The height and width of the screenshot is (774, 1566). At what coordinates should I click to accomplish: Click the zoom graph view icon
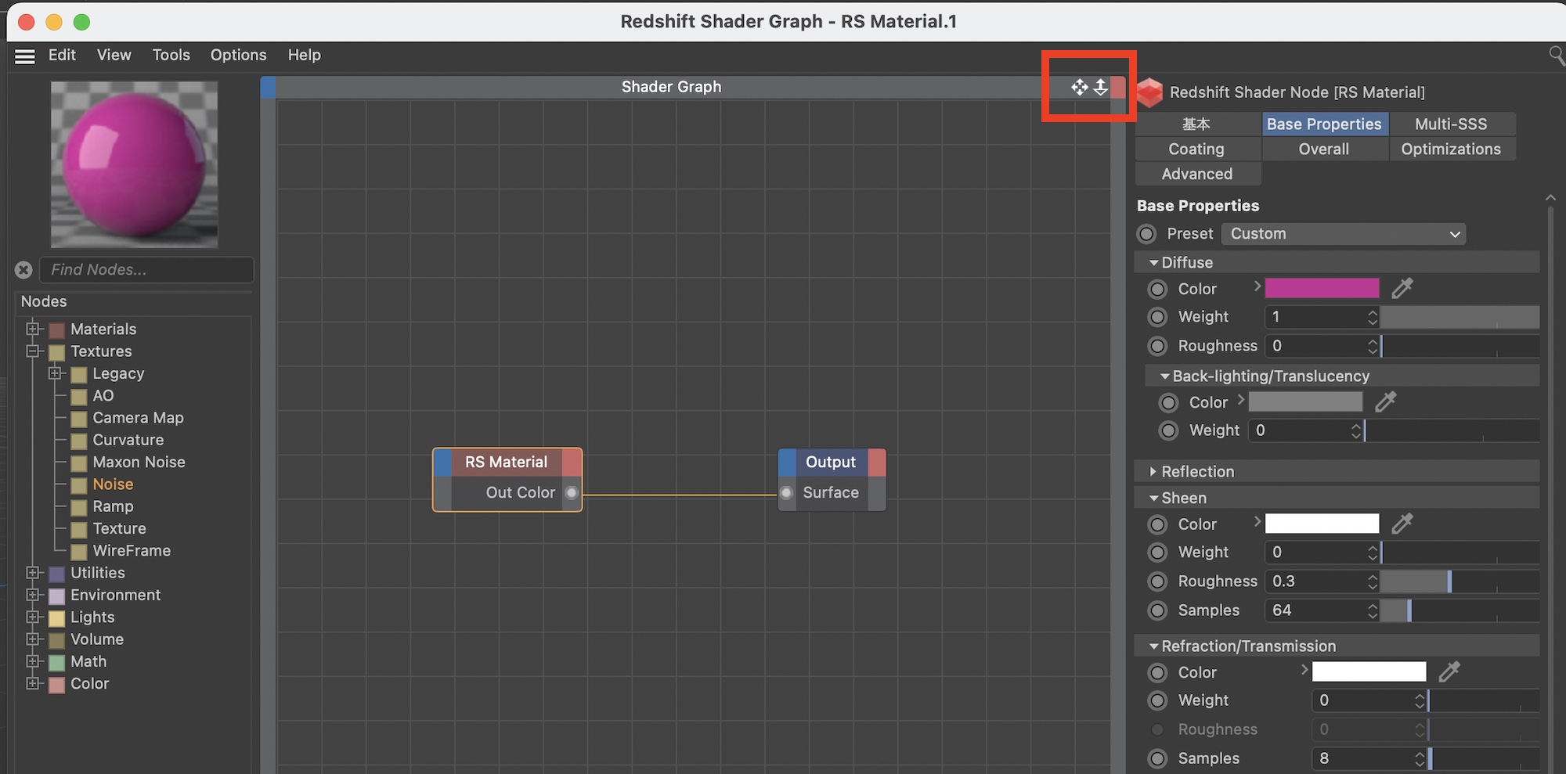click(1100, 87)
